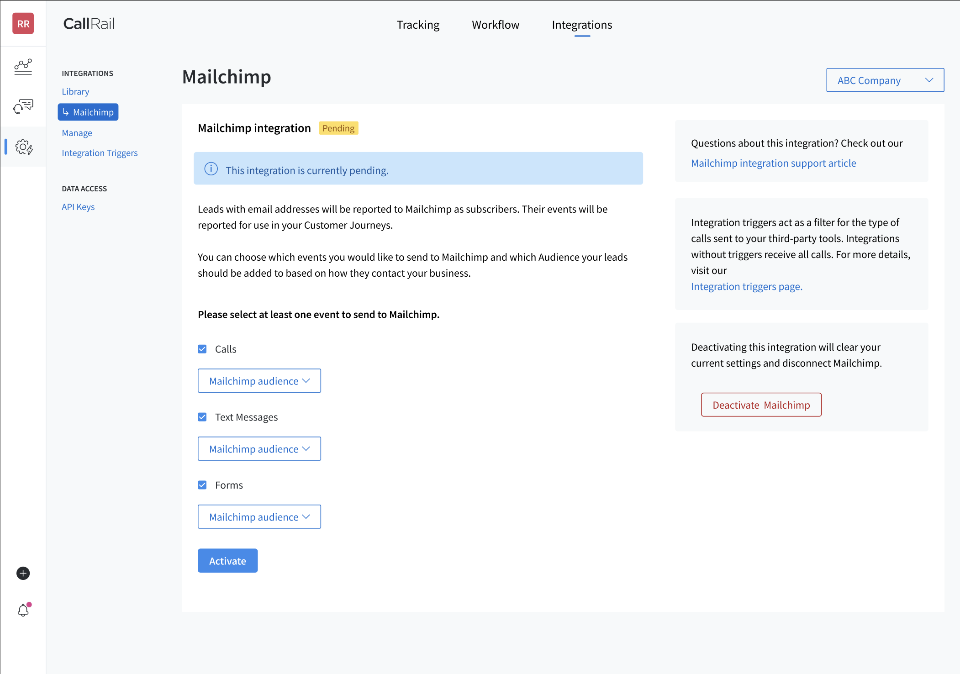Image resolution: width=960 pixels, height=674 pixels.
Task: Click the info icon in pending banner
Action: coord(211,169)
